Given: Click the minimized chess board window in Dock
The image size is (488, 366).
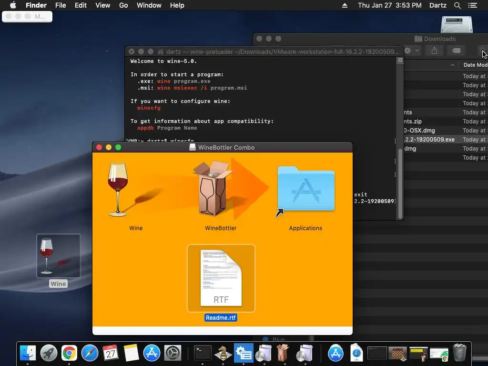Looking at the screenshot, I should [x=397, y=353].
